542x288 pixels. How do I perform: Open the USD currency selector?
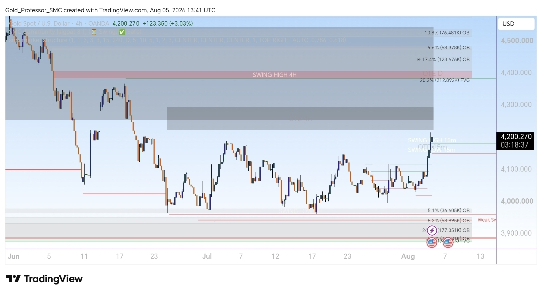[516, 24]
